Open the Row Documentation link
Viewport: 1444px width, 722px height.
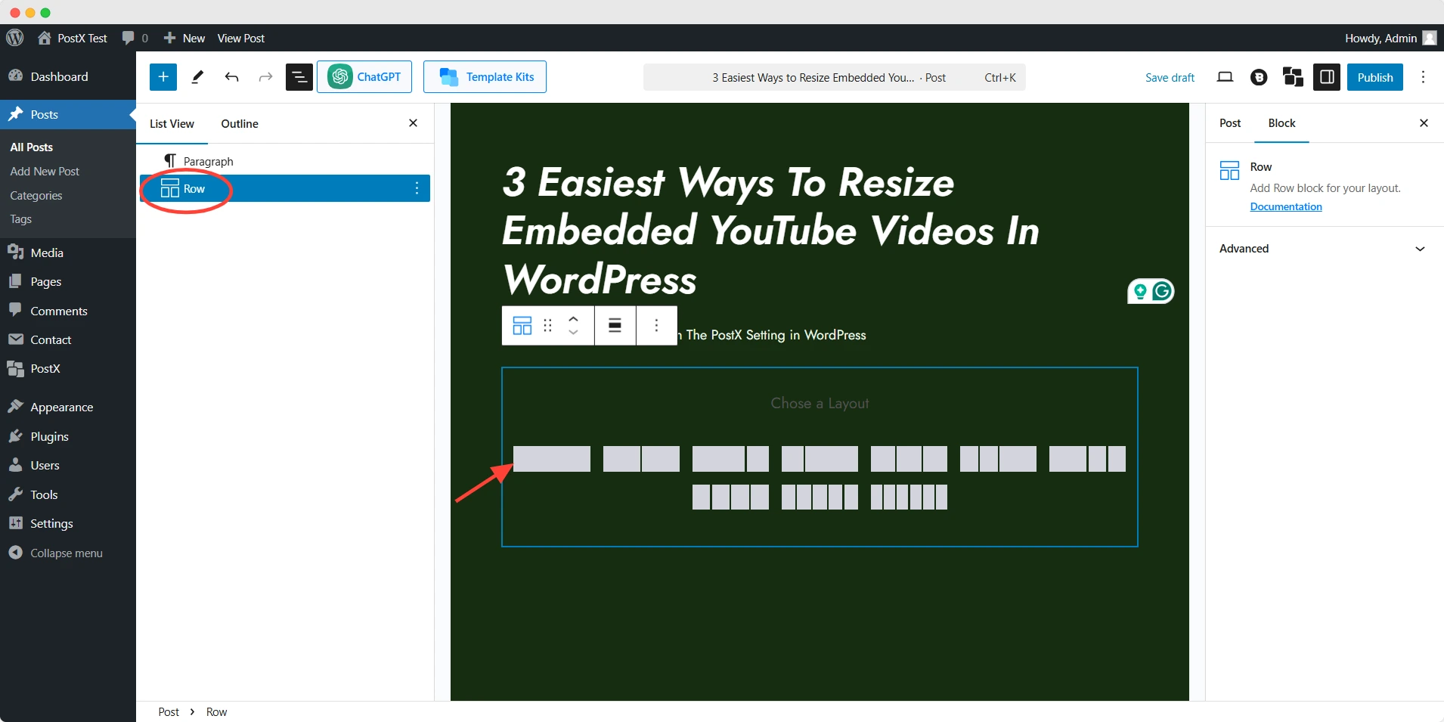click(x=1285, y=207)
